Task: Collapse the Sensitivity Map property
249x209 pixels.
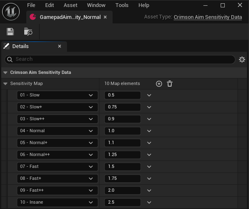Action: point(5,84)
